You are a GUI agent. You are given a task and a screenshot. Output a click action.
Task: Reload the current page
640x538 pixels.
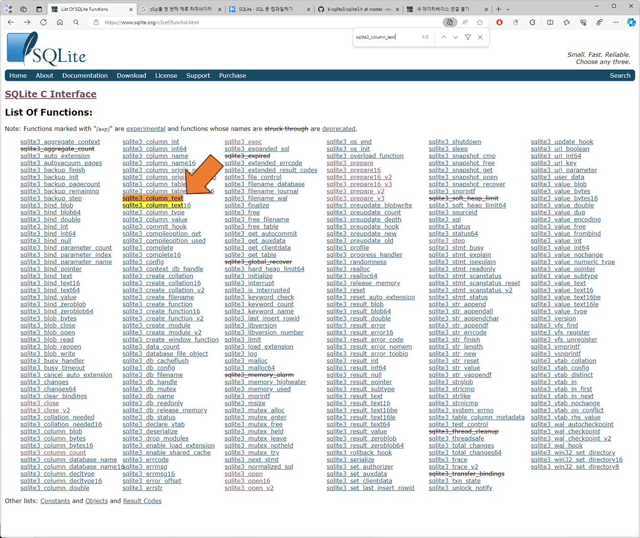pyautogui.click(x=44, y=22)
